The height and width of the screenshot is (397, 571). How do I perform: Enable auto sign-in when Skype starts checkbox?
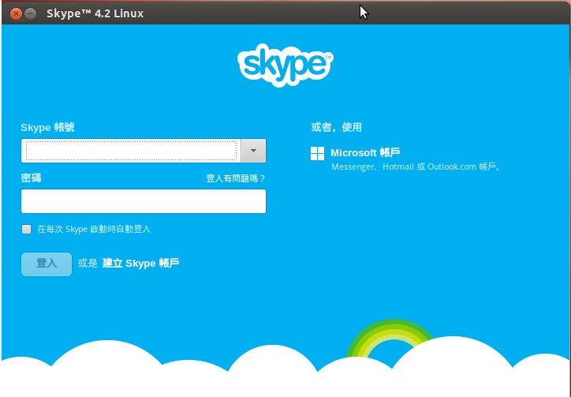[x=26, y=230]
